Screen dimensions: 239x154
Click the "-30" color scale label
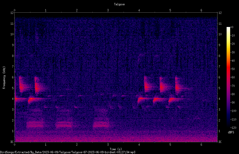232,52
